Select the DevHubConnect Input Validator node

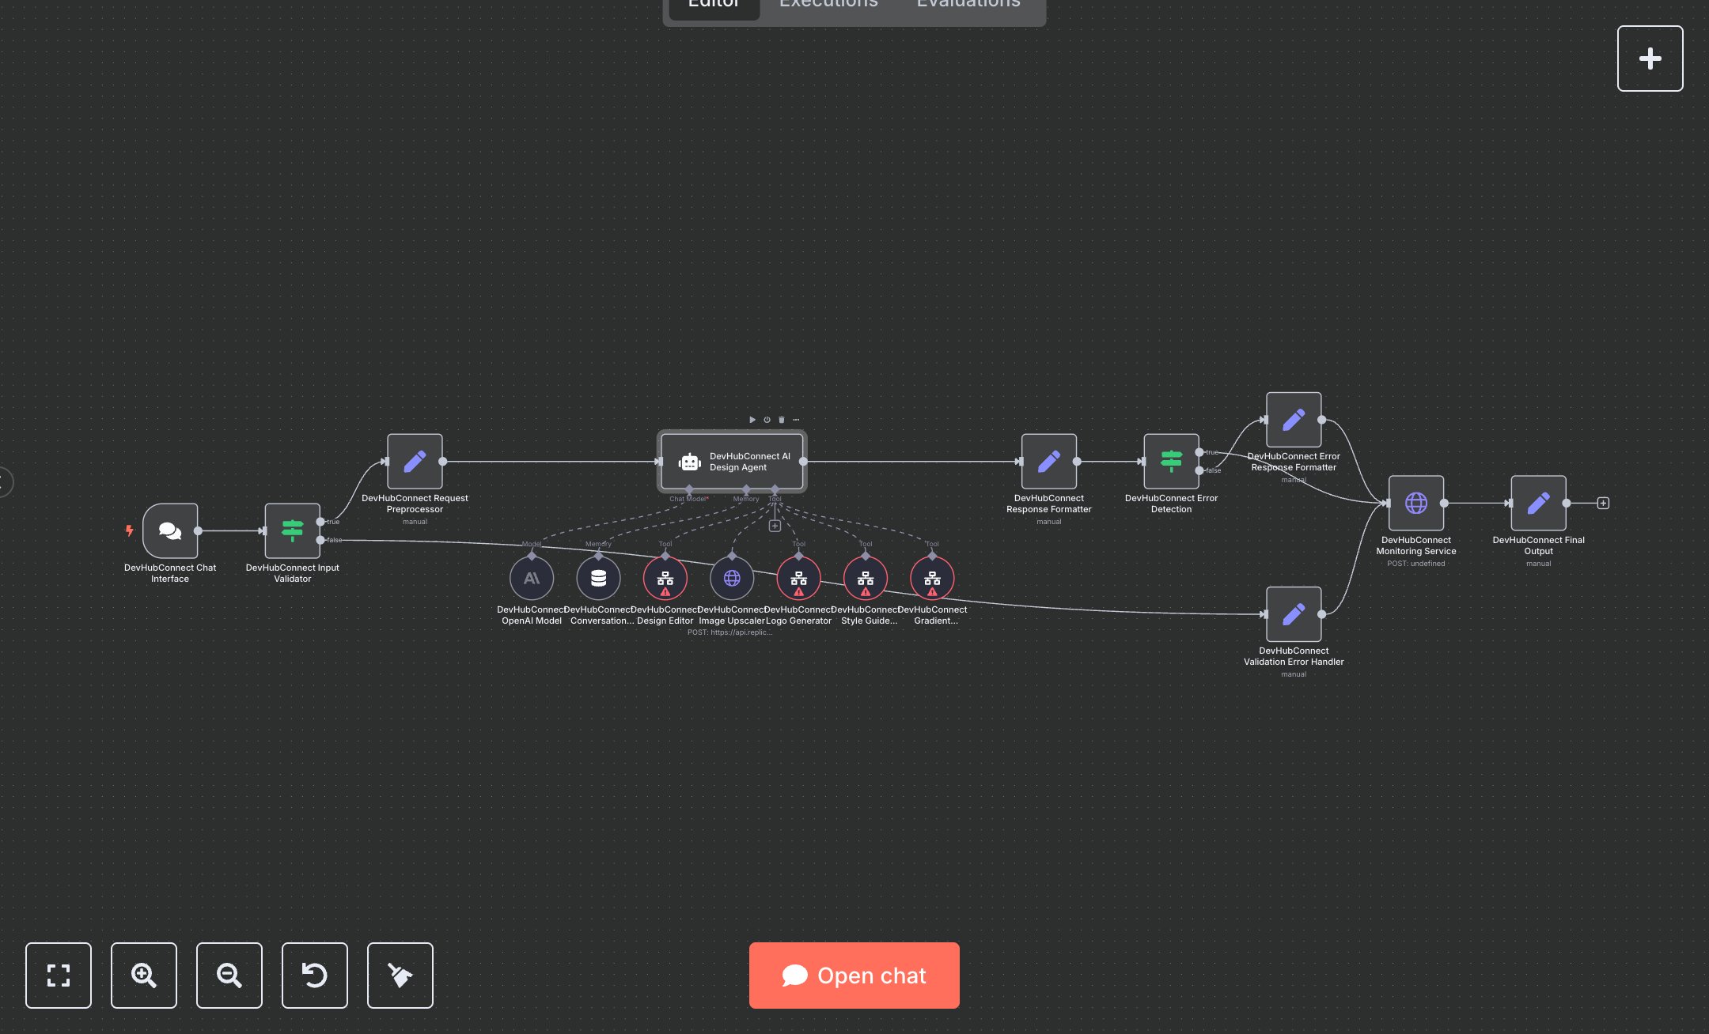292,530
